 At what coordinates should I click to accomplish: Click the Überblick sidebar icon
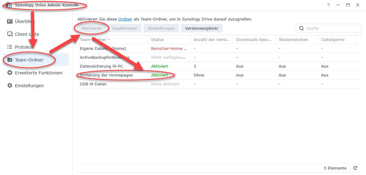(10, 21)
